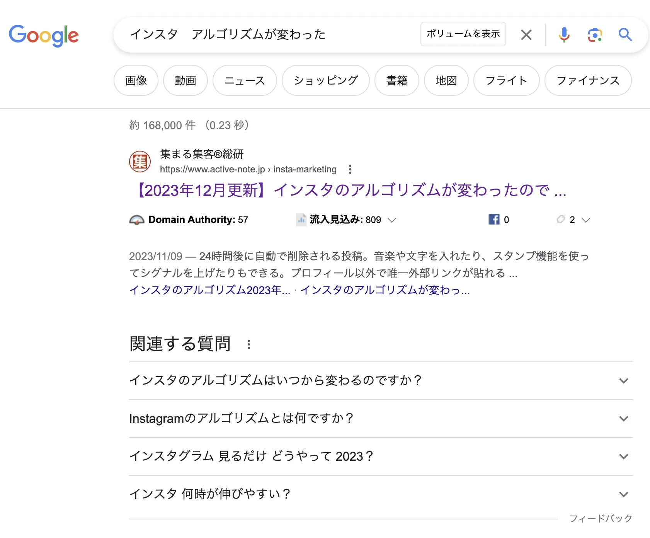Click the 約 168,000 件 result count text
This screenshot has height=538, width=650.
162,125
